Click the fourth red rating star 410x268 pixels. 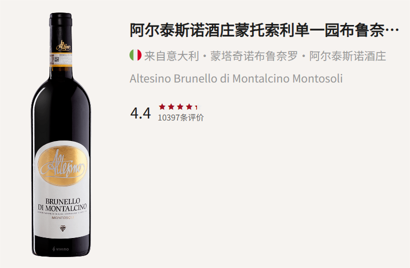tap(189, 106)
